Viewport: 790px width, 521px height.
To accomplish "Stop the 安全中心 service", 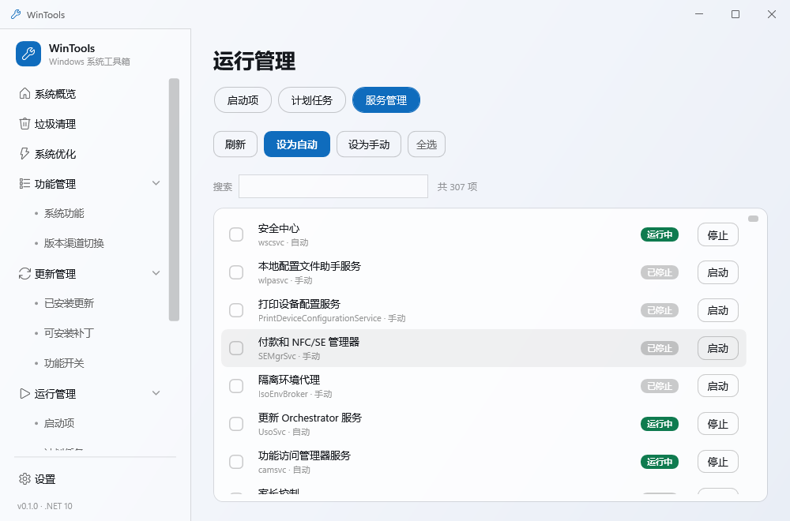I will tap(718, 234).
